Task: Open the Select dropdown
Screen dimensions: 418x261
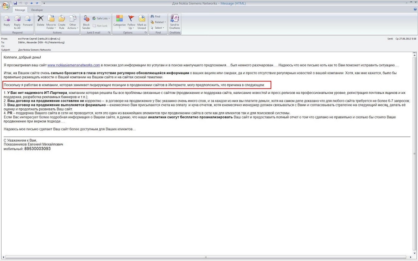Action: coord(158,28)
